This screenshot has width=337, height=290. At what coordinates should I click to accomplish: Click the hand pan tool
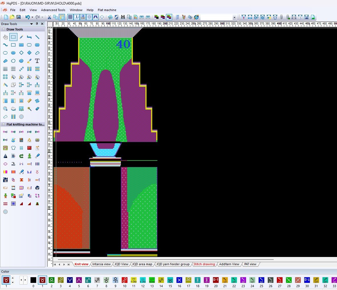(5, 37)
